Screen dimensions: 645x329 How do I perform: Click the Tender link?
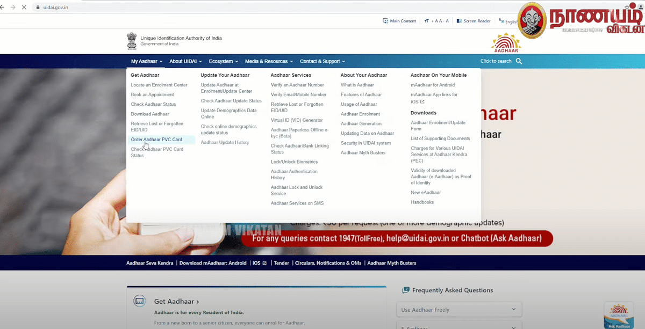point(282,263)
